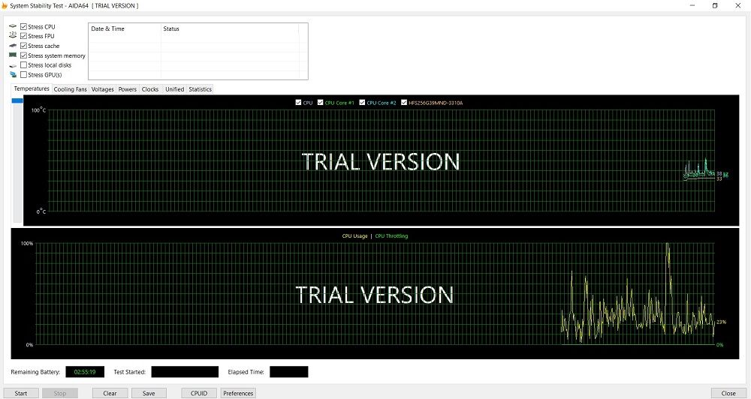Click the Date & Time column header

[x=125, y=28]
